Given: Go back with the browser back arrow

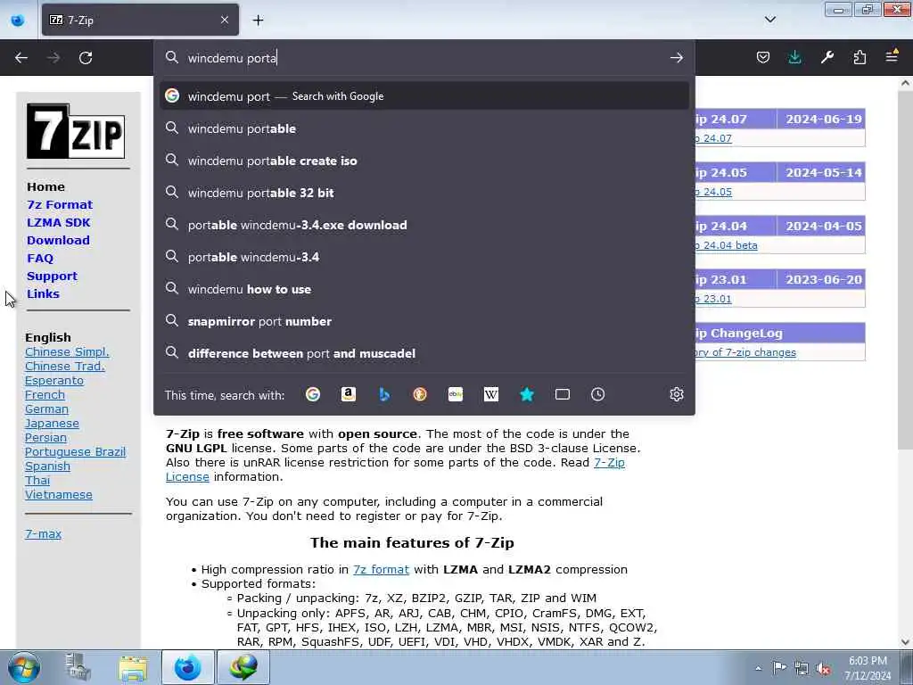Looking at the screenshot, I should click(x=21, y=58).
